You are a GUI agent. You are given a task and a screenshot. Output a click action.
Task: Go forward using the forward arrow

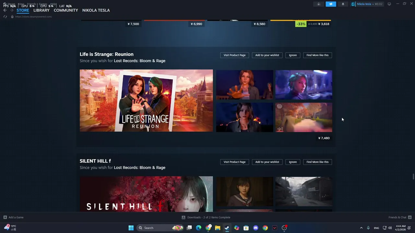pos(12,10)
